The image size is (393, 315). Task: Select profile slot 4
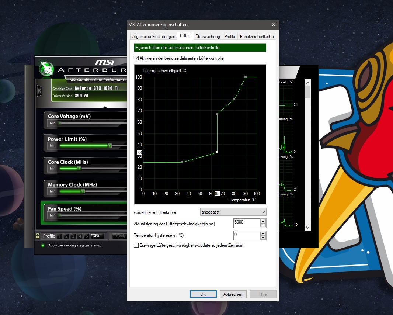(80, 236)
